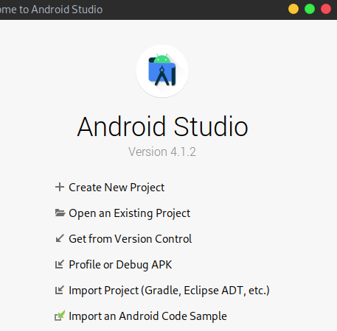Close the welcome window with the red button
337x331 pixels.
pyautogui.click(x=326, y=10)
